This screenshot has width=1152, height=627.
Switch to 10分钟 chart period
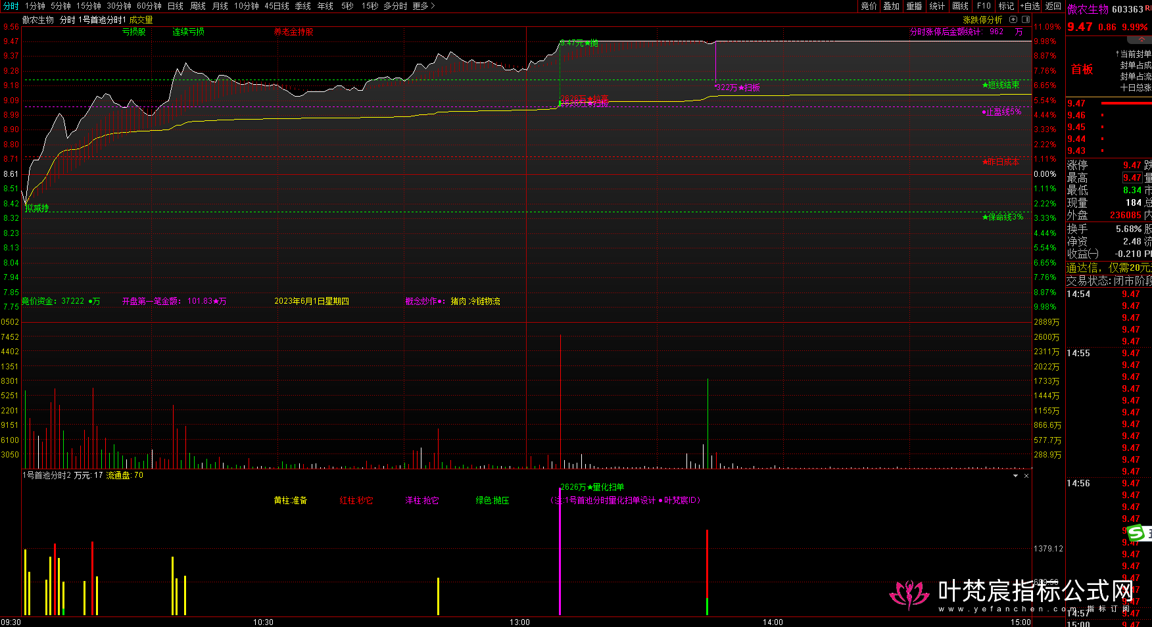247,6
